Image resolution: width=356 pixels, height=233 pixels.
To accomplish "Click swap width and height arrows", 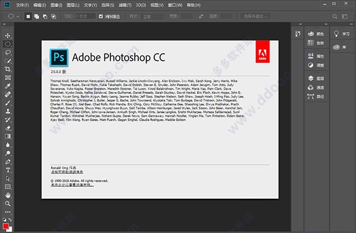I will click(201, 17).
